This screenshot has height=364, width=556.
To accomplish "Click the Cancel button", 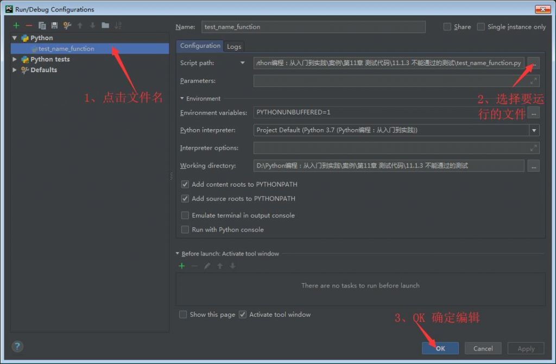I will click(x=483, y=348).
